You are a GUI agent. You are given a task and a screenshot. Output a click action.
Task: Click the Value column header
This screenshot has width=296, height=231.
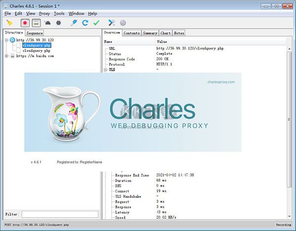[x=221, y=42]
